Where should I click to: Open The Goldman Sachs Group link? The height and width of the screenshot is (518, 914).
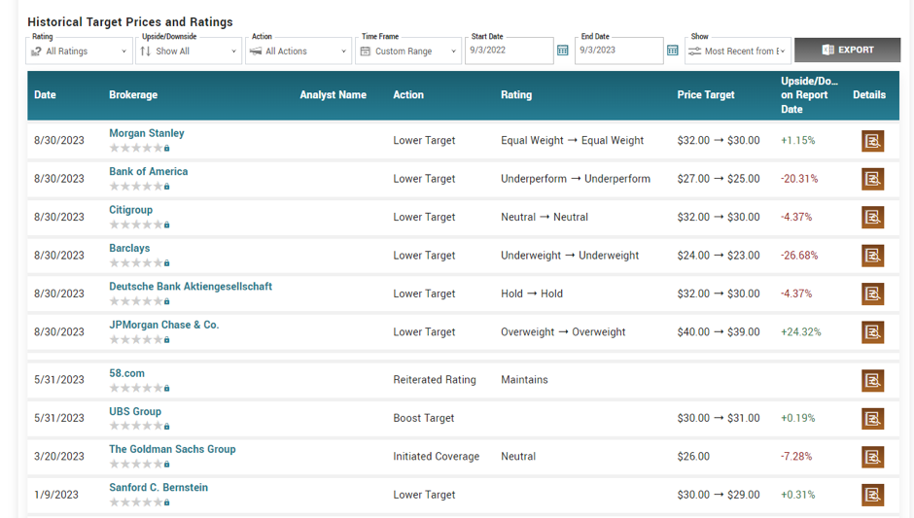(172, 449)
